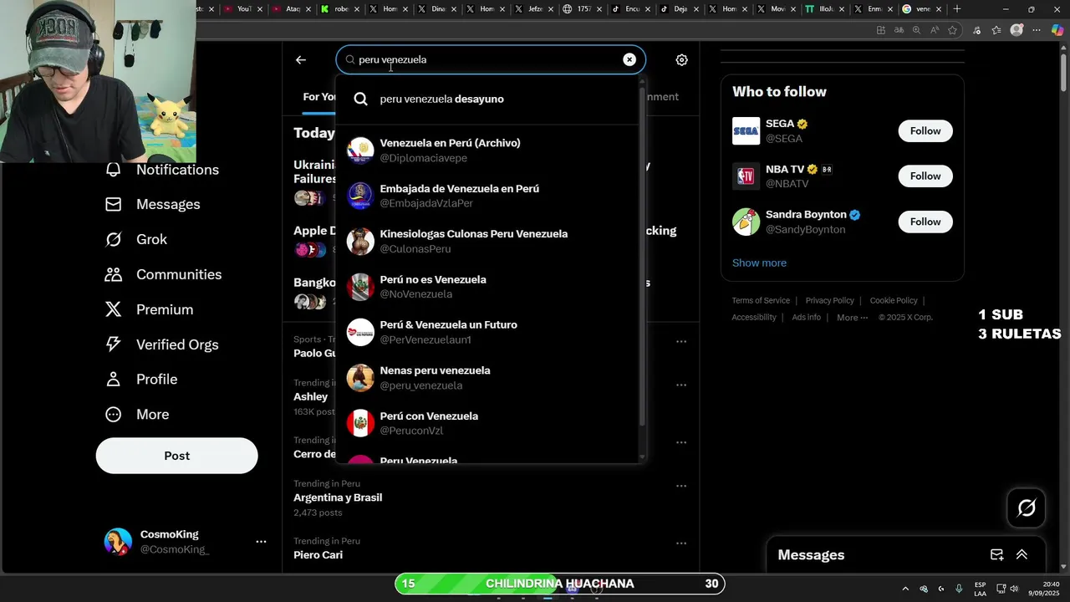Open floating Grok button at bottom right
The height and width of the screenshot is (602, 1070).
(x=1027, y=508)
